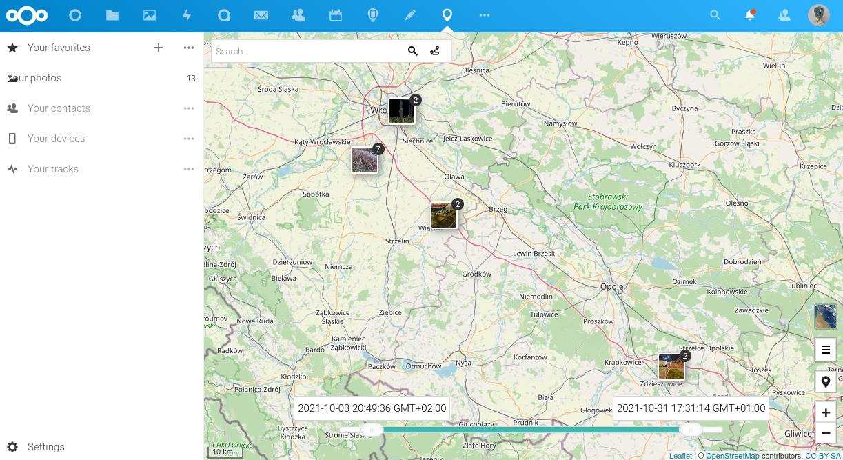Open the Calendar app icon
This screenshot has height=460, width=843.
336,15
